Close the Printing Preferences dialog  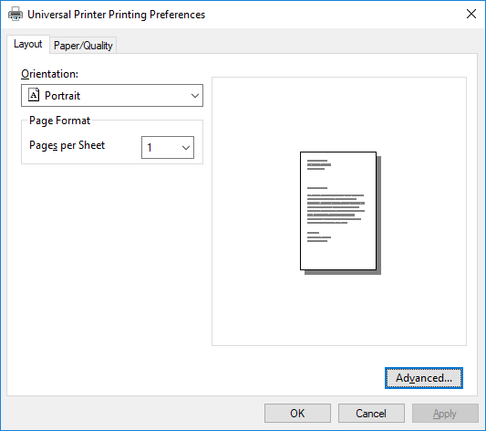tap(471, 14)
